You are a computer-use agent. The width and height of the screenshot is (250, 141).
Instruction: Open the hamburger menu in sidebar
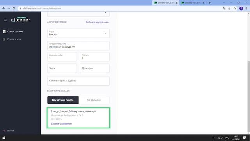pos(5,20)
